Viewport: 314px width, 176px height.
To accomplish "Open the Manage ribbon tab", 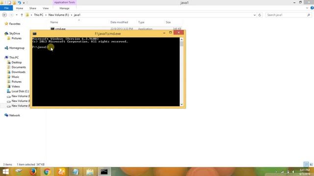I will pyautogui.click(x=64, y=8).
